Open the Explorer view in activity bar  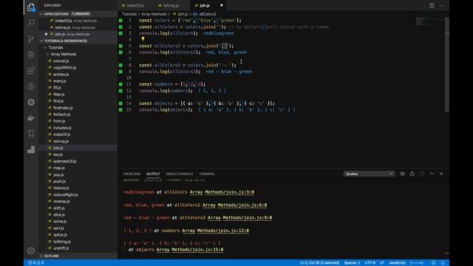pyautogui.click(x=31, y=7)
